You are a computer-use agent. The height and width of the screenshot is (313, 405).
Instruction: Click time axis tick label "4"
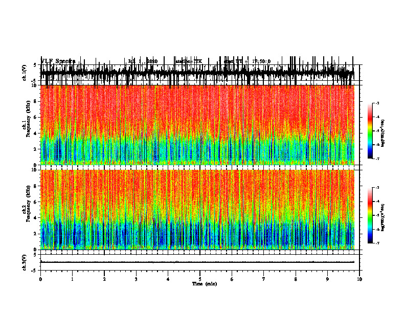click(x=168, y=279)
